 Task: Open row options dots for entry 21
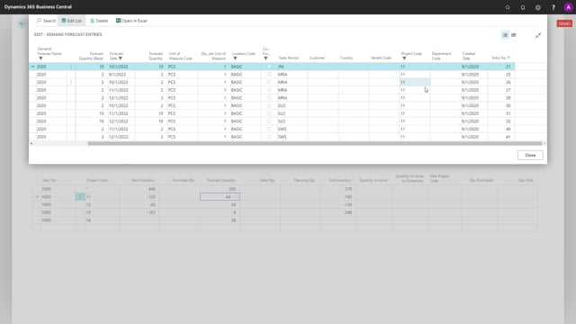tap(71, 67)
